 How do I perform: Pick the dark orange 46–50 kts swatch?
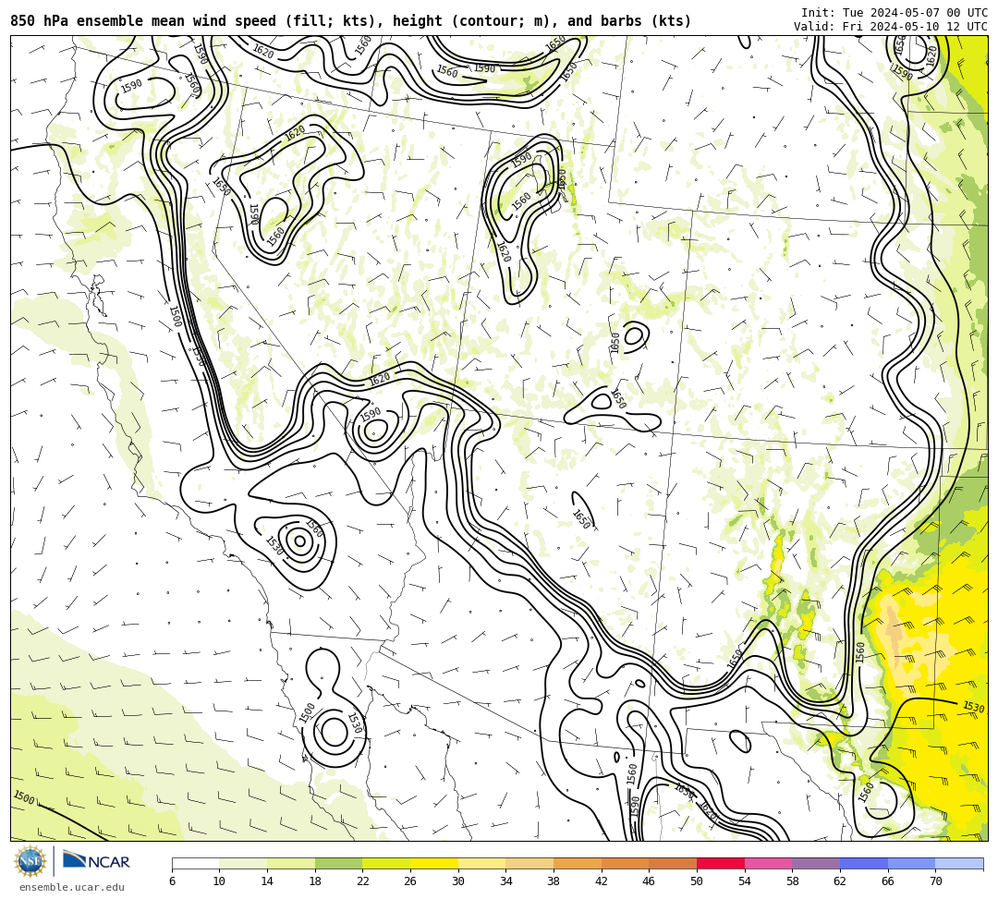(x=673, y=863)
